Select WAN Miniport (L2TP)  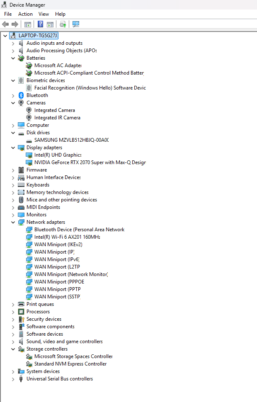[x=57, y=267]
